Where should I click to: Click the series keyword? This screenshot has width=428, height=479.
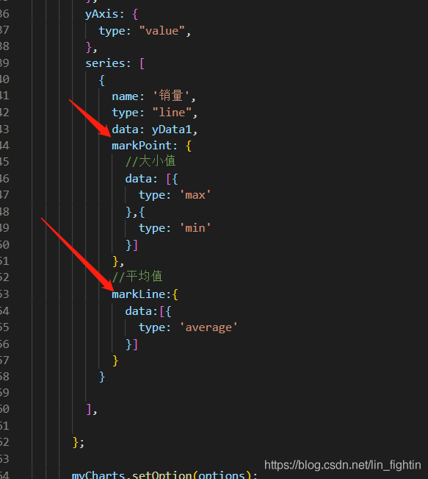tap(106, 63)
